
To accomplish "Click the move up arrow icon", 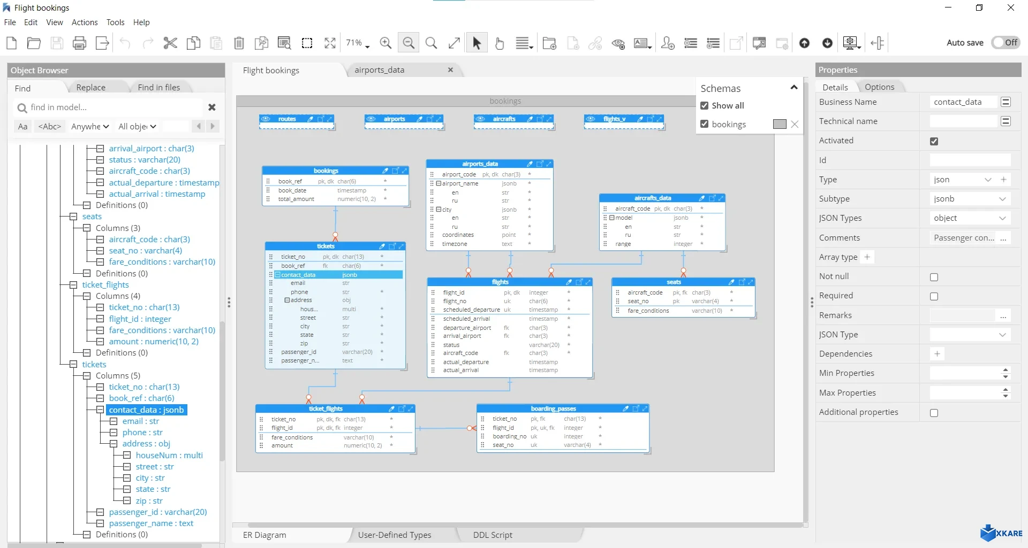I will tap(804, 43).
